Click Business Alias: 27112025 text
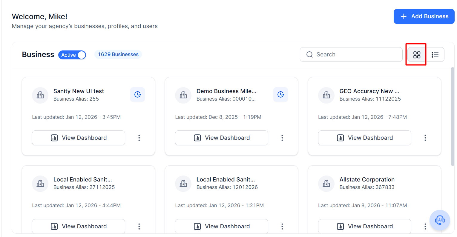The width and height of the screenshot is (457, 237). pyautogui.click(x=84, y=187)
